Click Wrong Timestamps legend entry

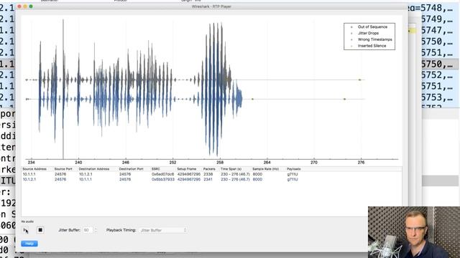374,39
